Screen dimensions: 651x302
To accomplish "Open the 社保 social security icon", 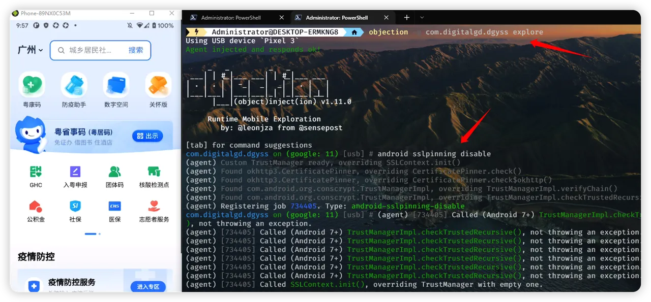I will (x=75, y=206).
